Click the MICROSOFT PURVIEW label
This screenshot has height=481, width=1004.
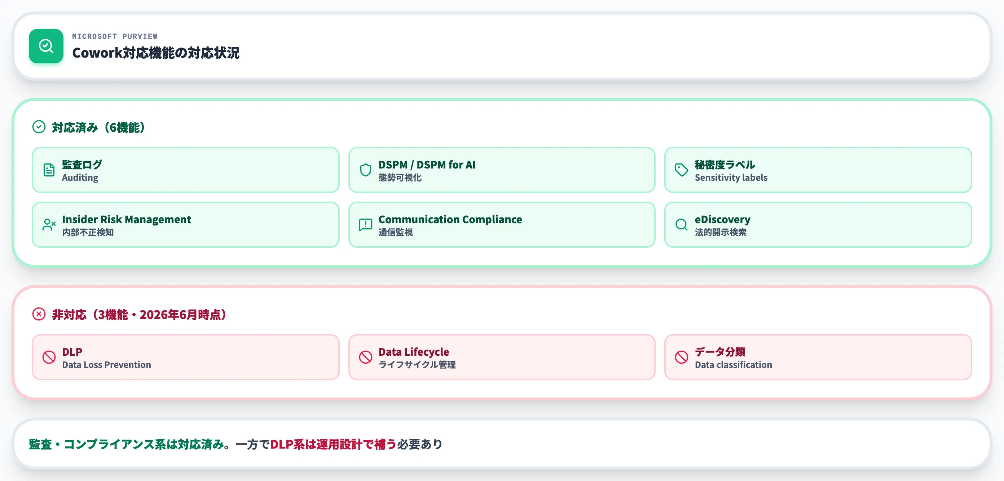coord(115,36)
